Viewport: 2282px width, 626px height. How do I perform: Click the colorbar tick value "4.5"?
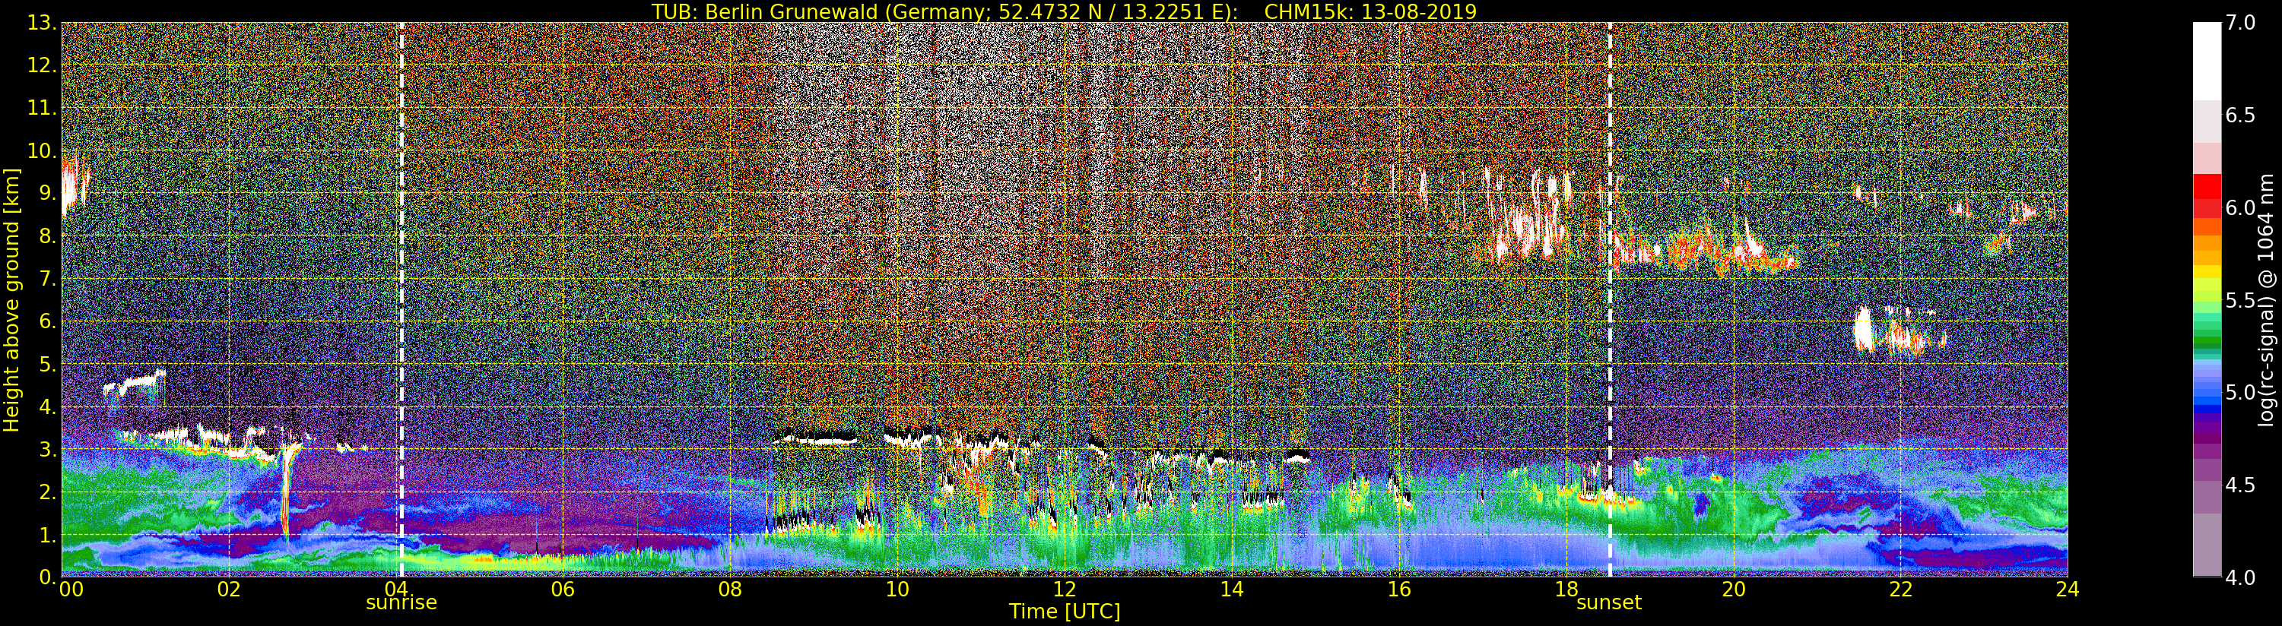[x=2240, y=485]
